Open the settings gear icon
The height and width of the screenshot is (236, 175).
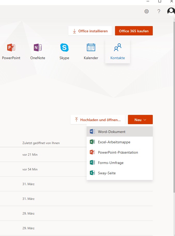click(x=147, y=11)
